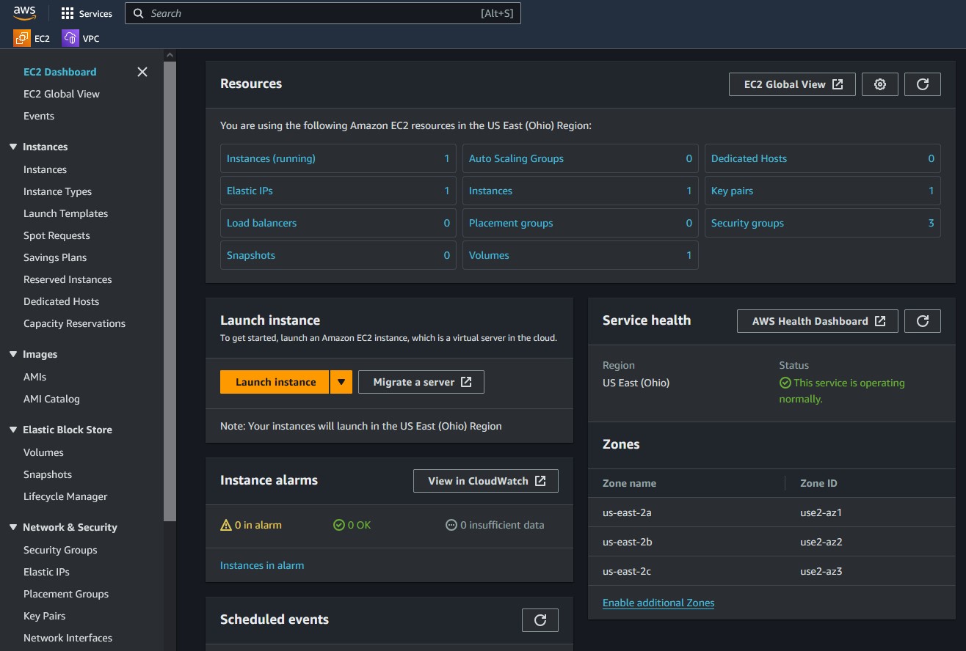The width and height of the screenshot is (966, 651).
Task: Click the sidebar vertical scrollbar
Action: [170, 290]
